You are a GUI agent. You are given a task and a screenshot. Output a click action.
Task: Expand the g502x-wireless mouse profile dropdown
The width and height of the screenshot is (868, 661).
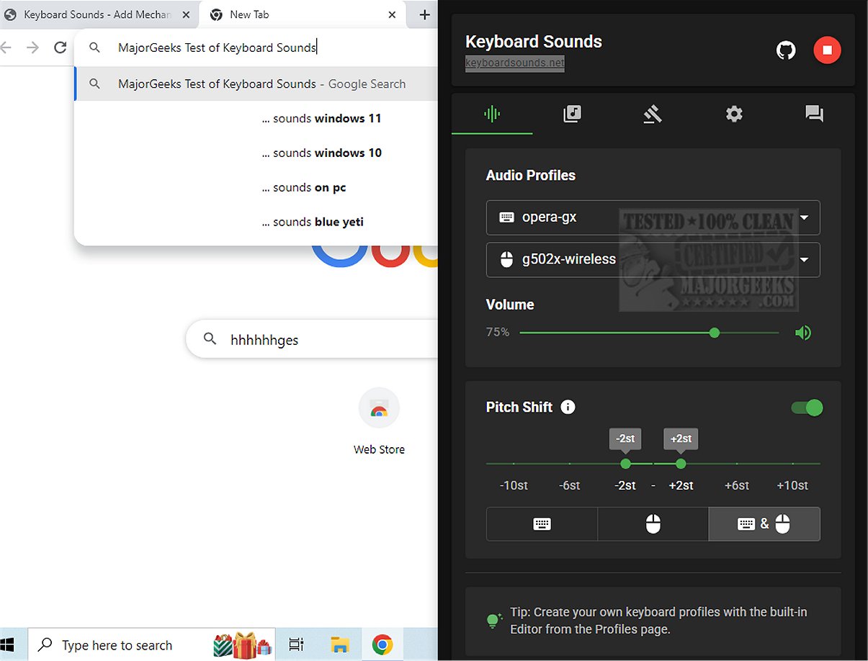click(653, 260)
